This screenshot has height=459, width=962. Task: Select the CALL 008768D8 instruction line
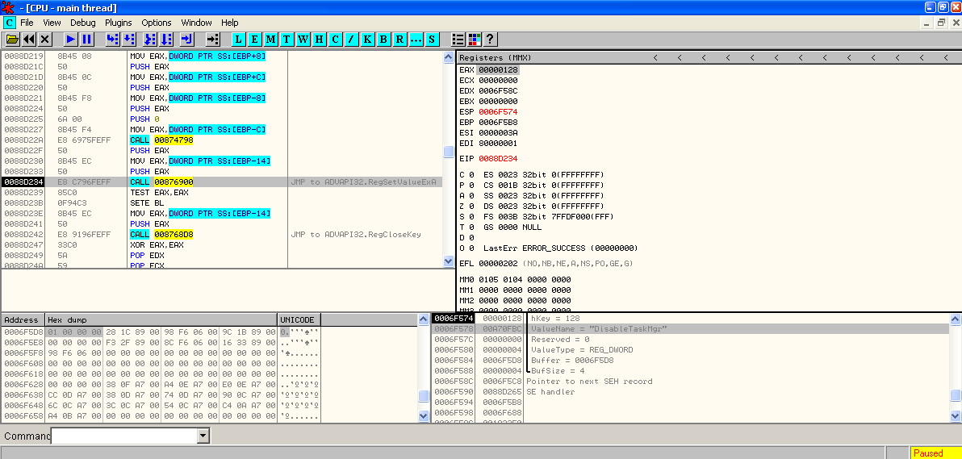[222, 235]
